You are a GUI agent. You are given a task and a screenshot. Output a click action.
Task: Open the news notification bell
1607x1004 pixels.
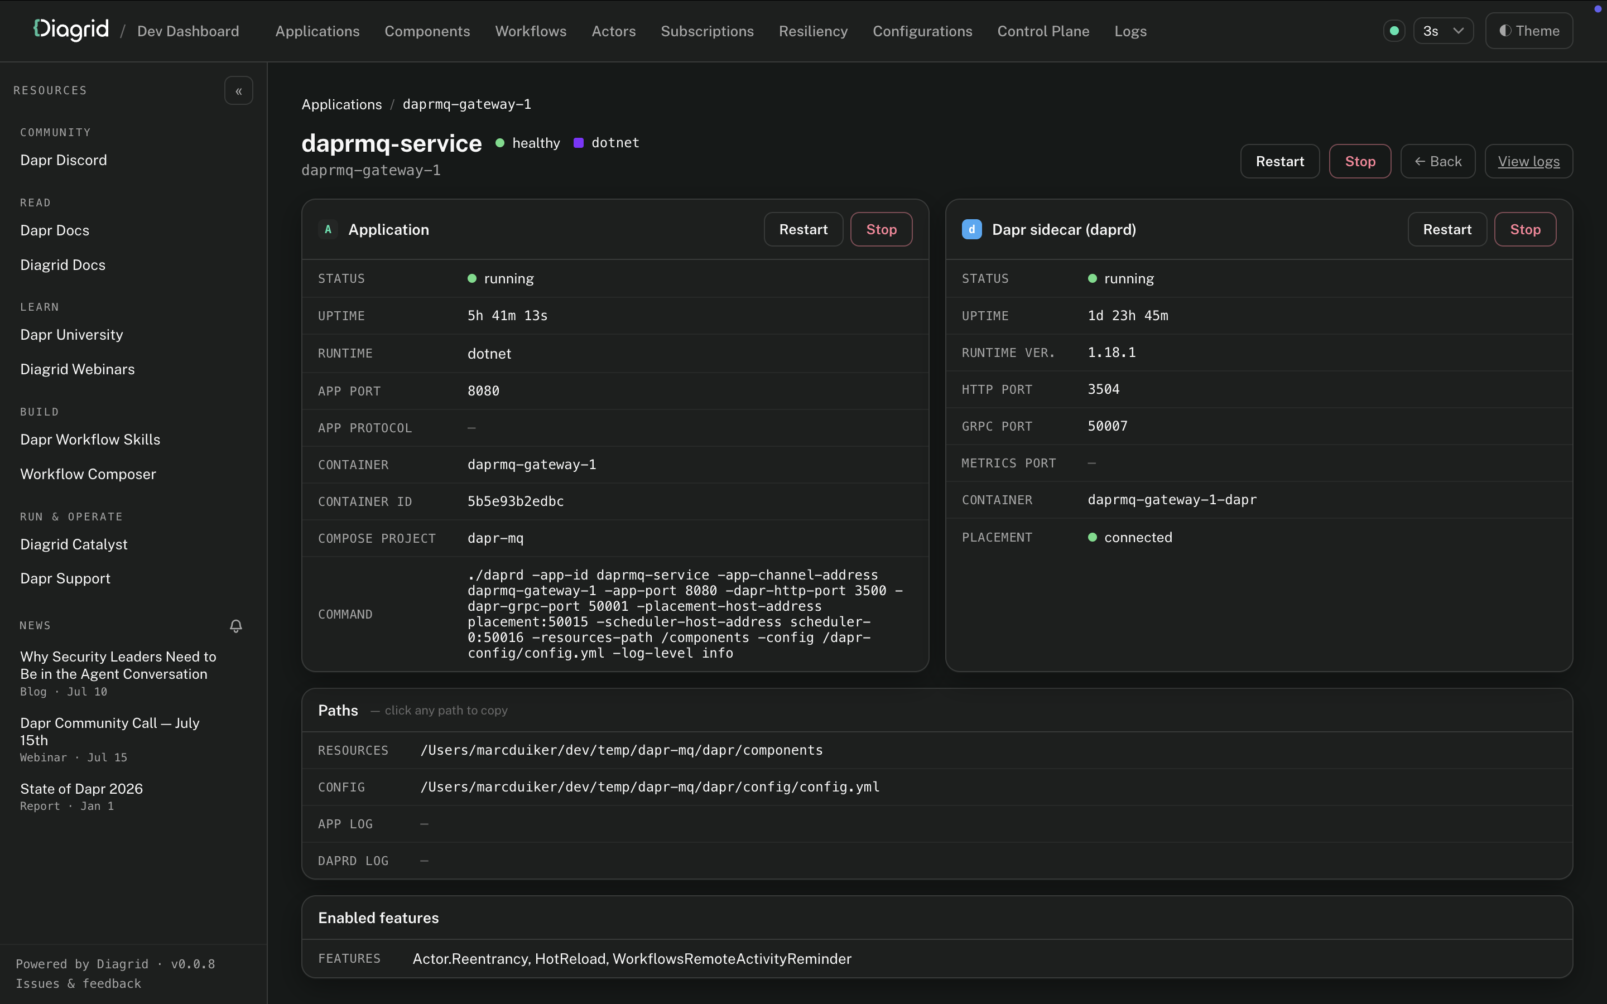235,625
